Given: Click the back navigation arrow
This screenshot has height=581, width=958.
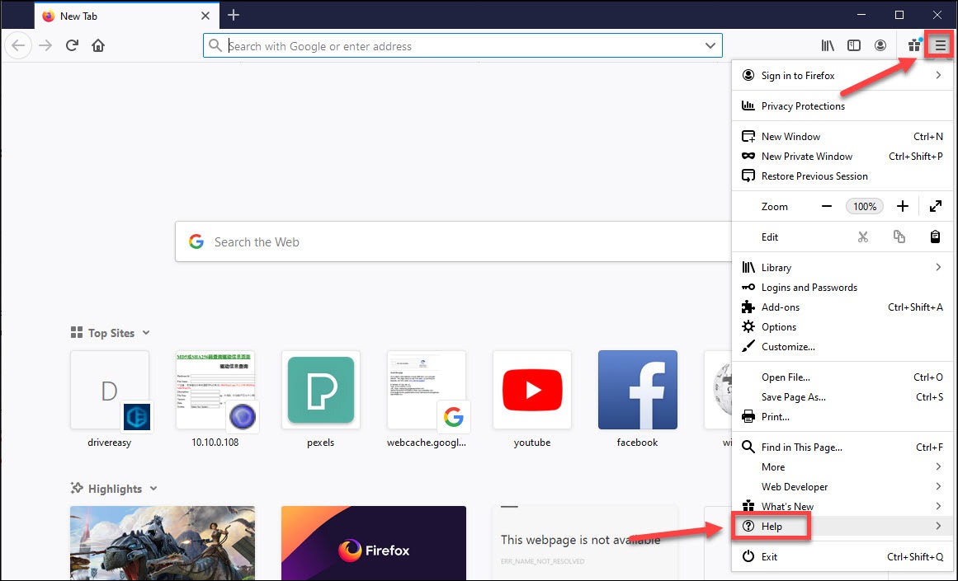Looking at the screenshot, I should pyautogui.click(x=18, y=45).
